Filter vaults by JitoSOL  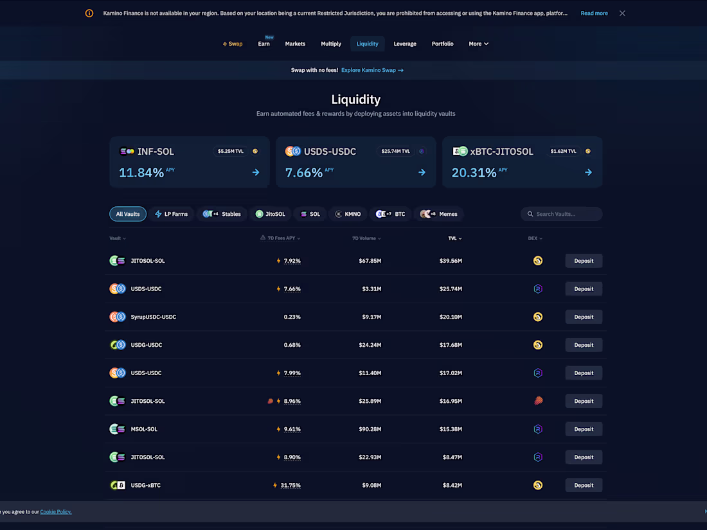(x=271, y=214)
